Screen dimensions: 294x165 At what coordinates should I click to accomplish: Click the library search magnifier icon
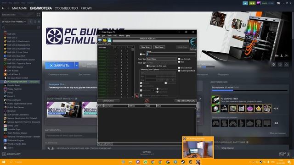(4, 27)
